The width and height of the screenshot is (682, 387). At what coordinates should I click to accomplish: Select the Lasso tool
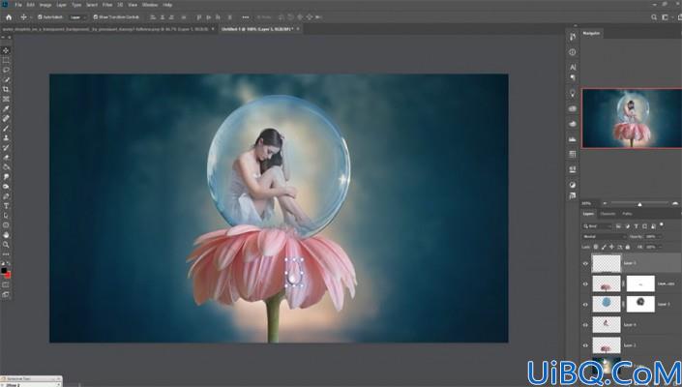click(x=6, y=70)
